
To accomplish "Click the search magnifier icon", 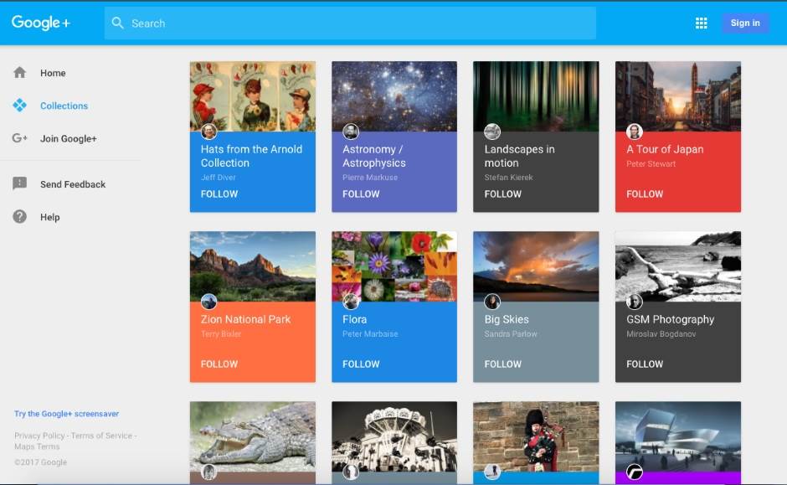I will tap(118, 23).
